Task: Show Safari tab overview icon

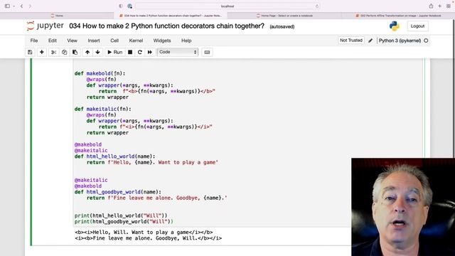Action: [x=449, y=6]
